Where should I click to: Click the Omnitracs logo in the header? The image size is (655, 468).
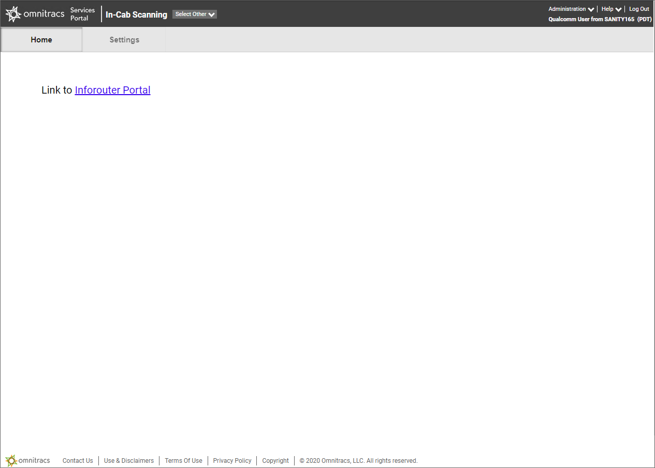[x=35, y=14]
